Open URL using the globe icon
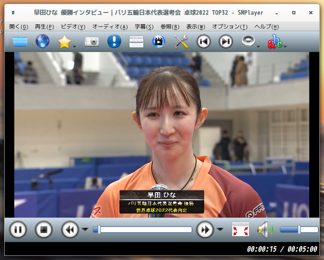Image resolution: width=324 pixels, height=260 pixels. (x=42, y=41)
